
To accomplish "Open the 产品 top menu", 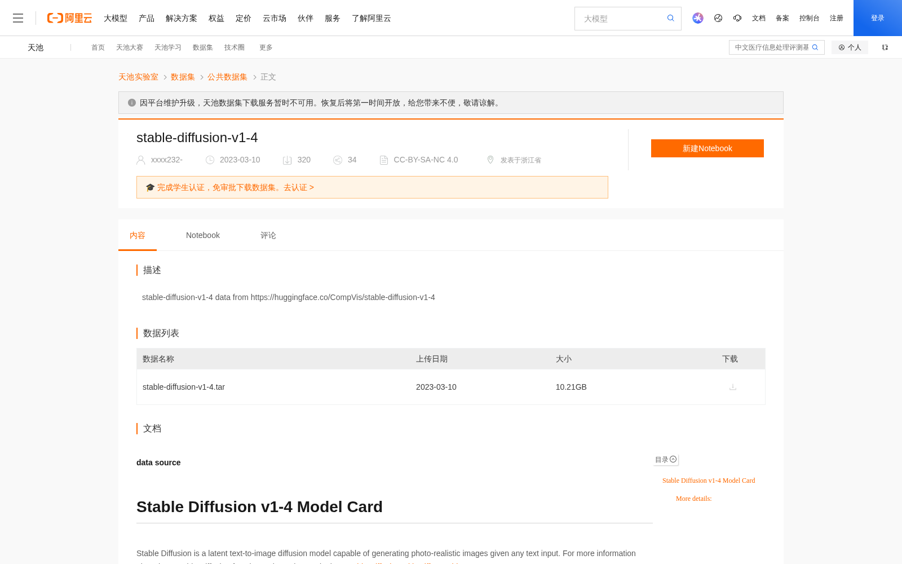I will pyautogui.click(x=147, y=18).
